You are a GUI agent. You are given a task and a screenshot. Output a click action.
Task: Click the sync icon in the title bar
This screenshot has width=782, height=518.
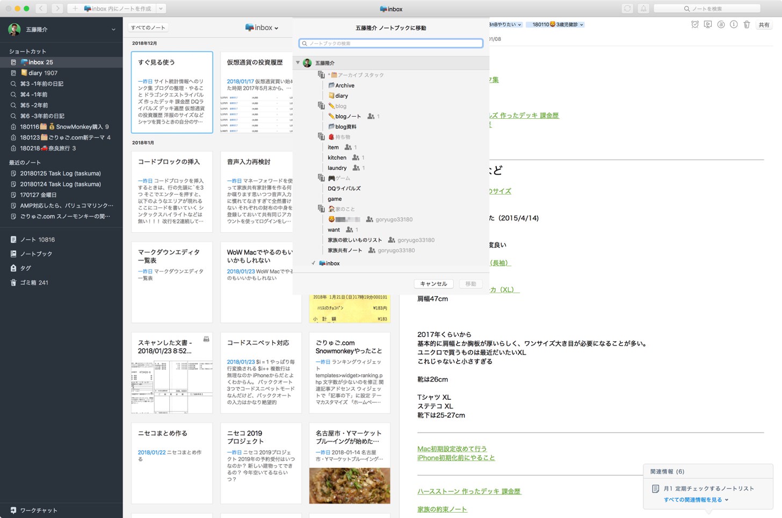[x=627, y=9]
